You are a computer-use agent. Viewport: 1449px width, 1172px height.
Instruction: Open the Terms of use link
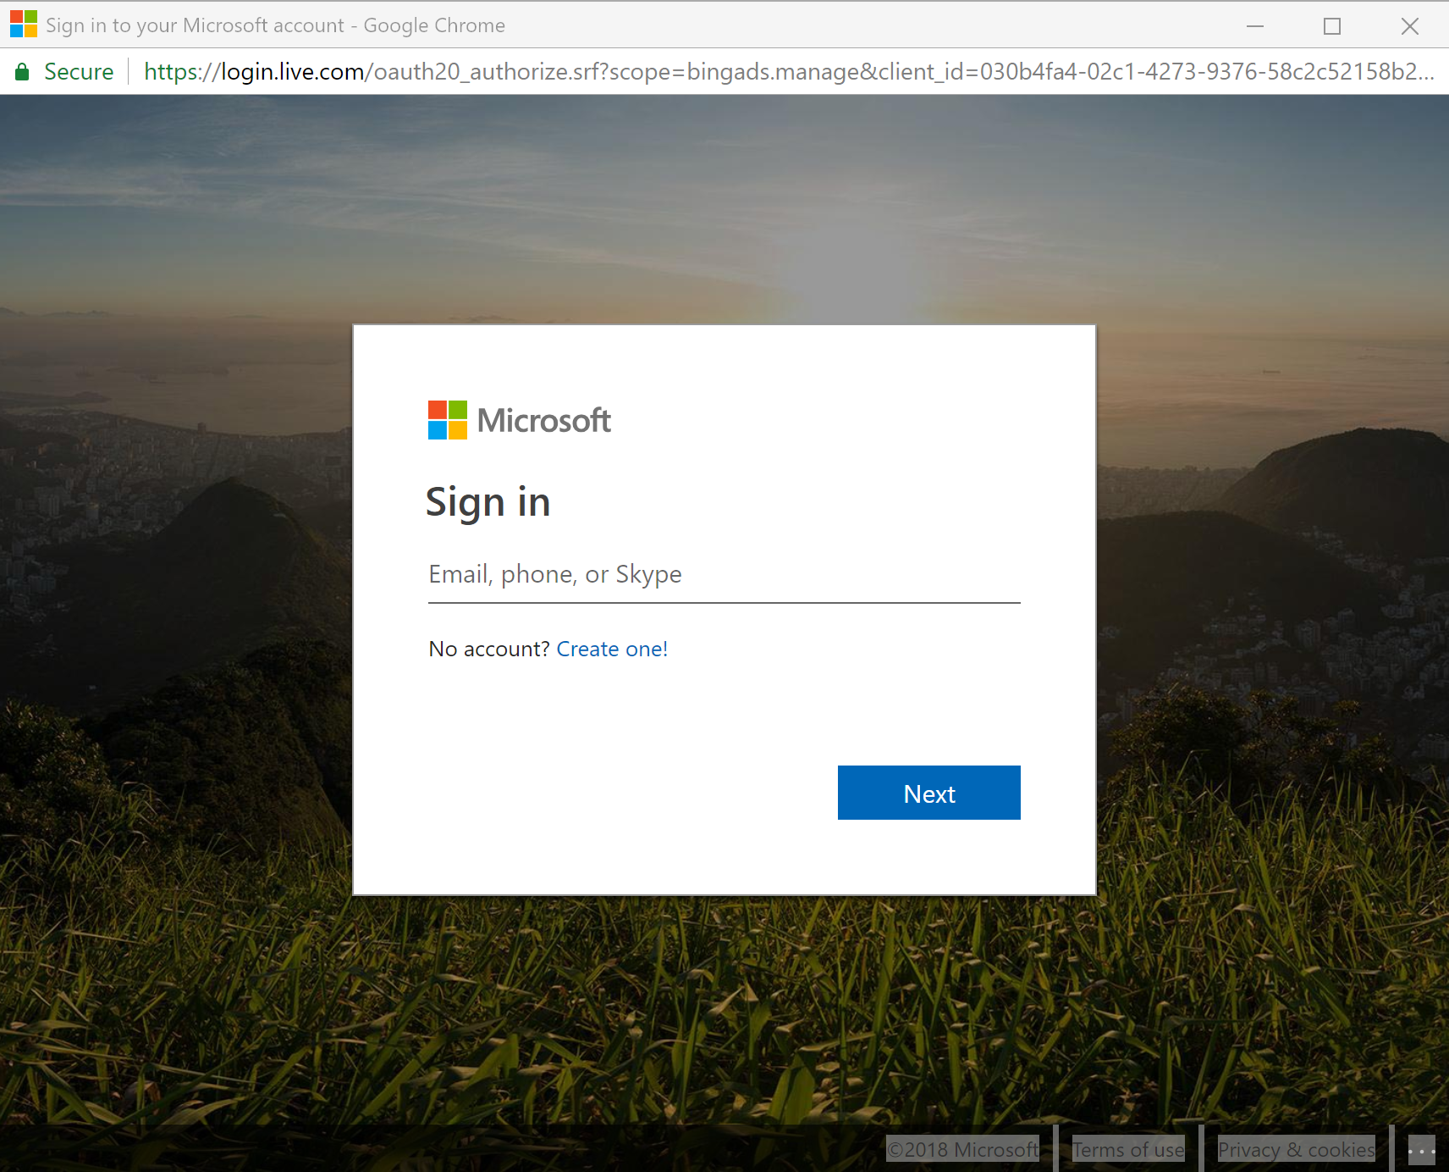click(x=1128, y=1150)
